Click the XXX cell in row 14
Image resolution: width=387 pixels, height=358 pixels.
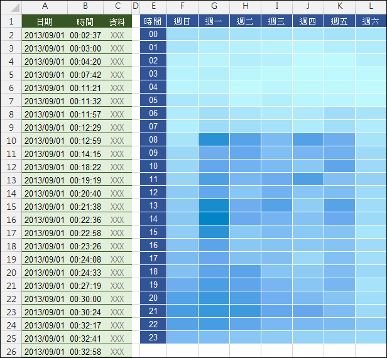click(117, 193)
